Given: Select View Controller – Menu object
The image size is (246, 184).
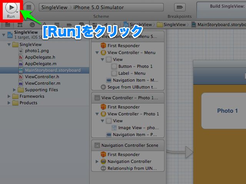Looking at the screenshot, I should tap(128, 53).
